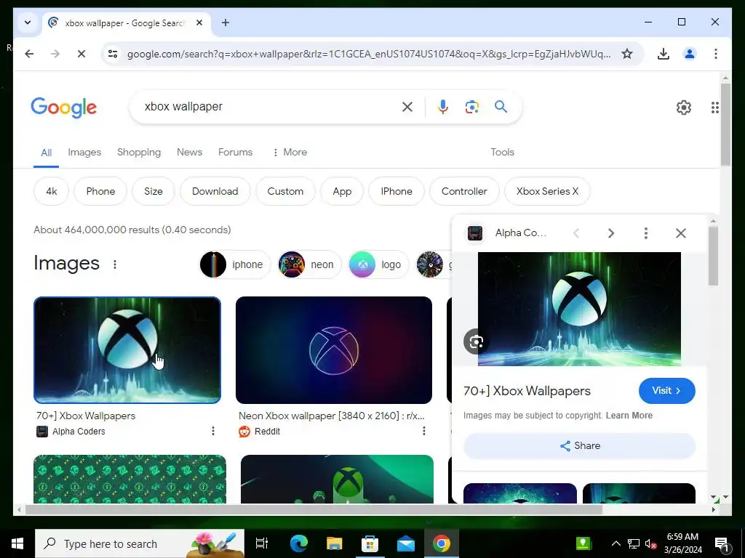
Task: Open Chrome downloads icon
Action: [x=664, y=54]
